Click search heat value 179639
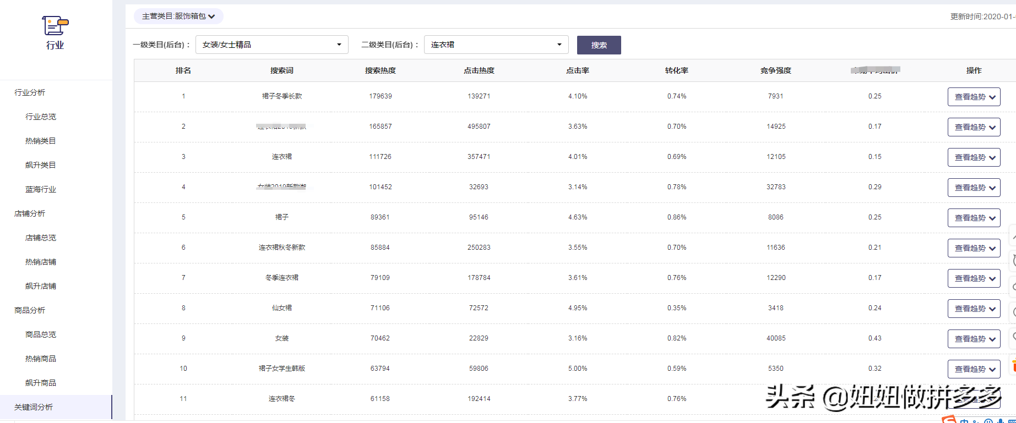Image resolution: width=1016 pixels, height=423 pixels. [381, 96]
